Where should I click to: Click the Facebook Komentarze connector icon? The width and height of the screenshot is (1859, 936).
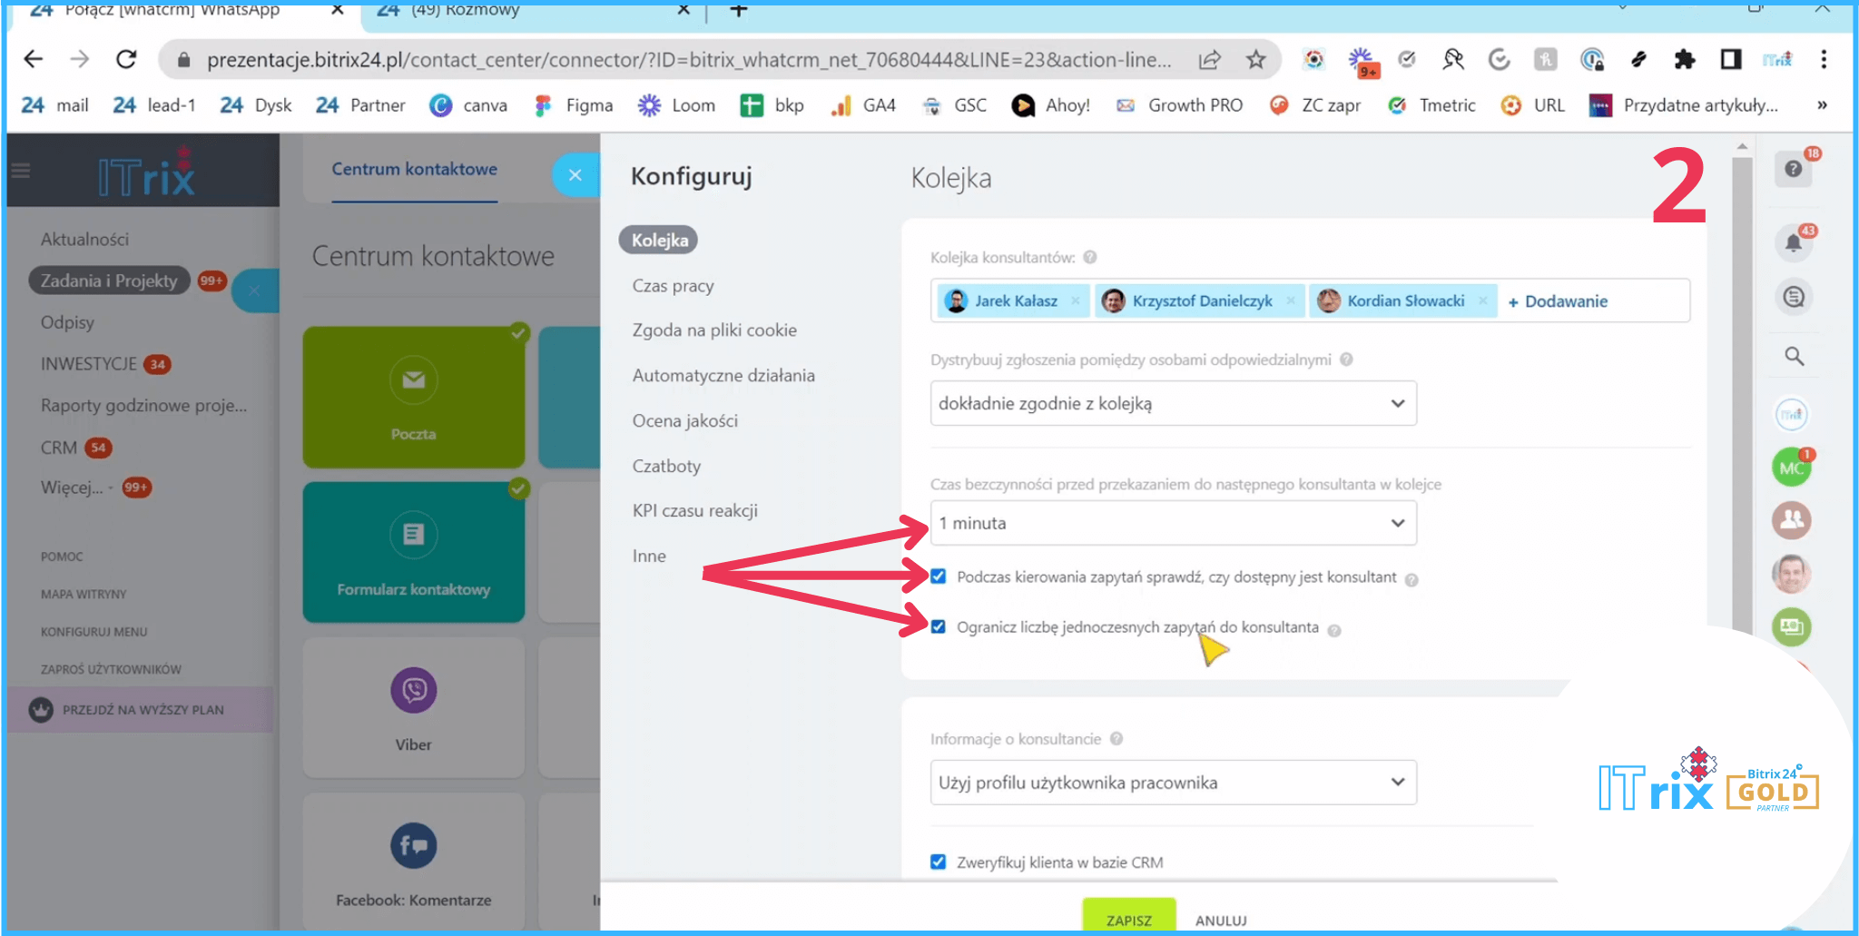[413, 846]
